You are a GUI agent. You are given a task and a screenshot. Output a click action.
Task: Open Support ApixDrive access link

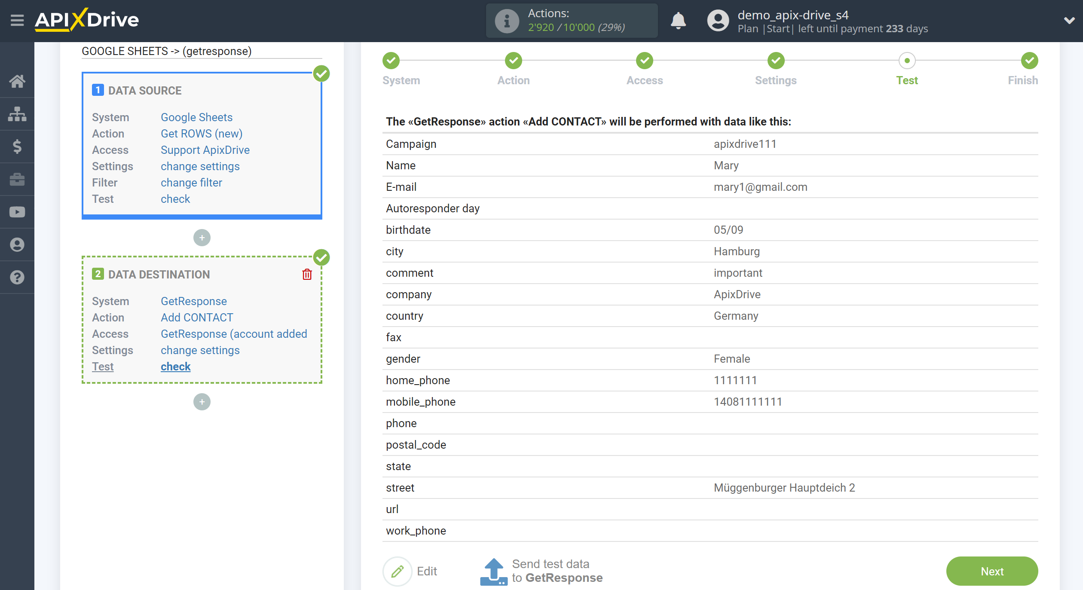[x=205, y=150]
